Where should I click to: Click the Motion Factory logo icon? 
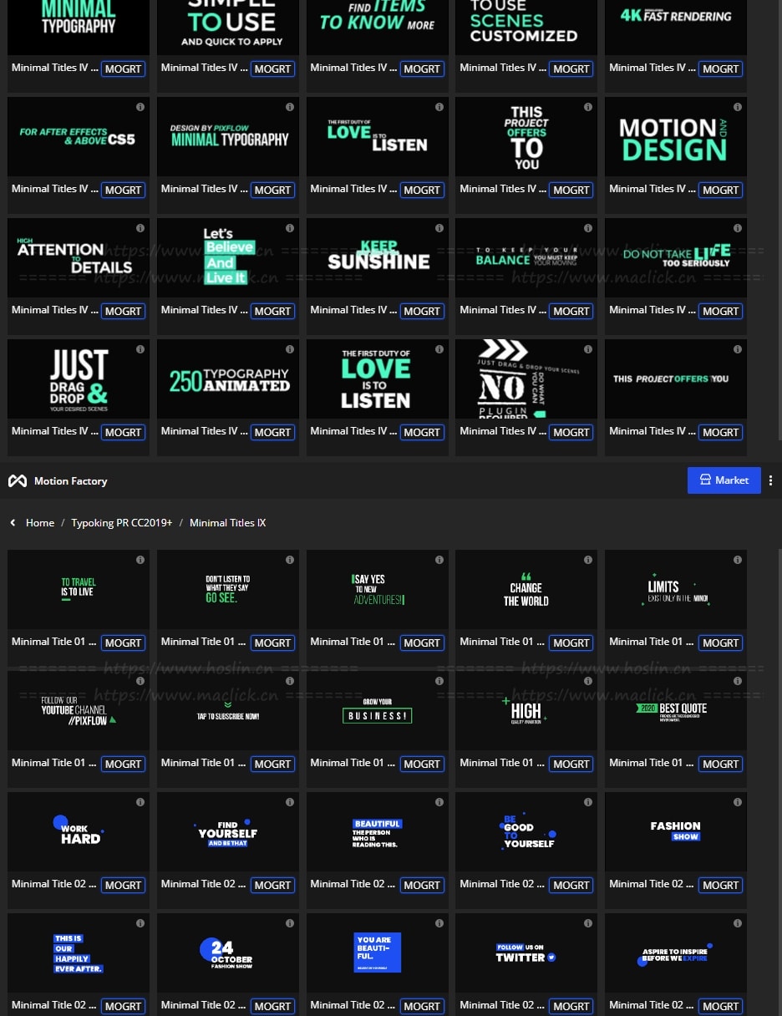(18, 481)
